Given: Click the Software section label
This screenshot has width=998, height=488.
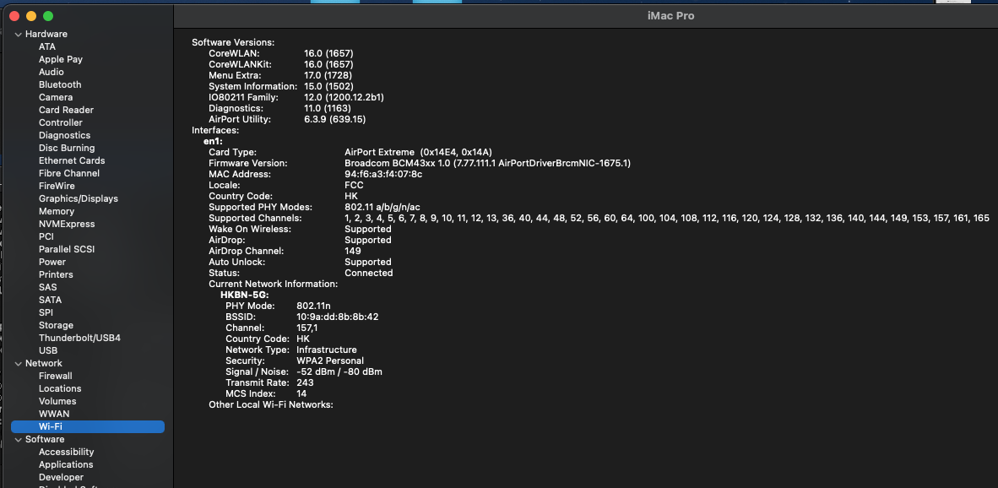Looking at the screenshot, I should pos(45,440).
